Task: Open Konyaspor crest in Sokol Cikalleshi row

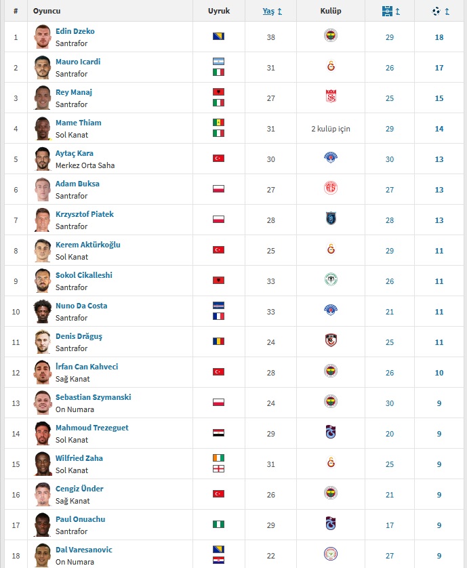Action: [330, 279]
